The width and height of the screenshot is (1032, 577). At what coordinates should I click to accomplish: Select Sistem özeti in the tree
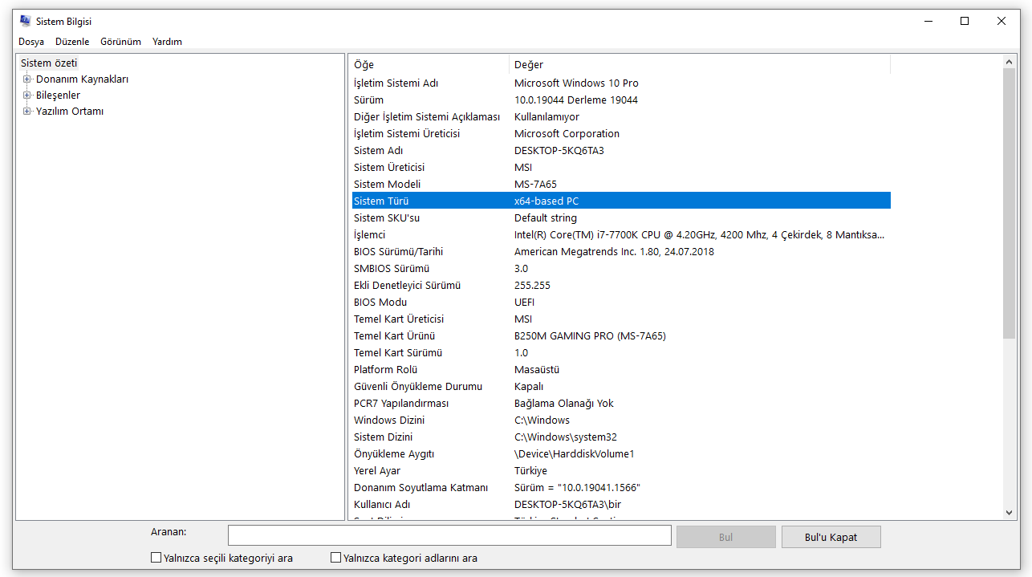(49, 63)
